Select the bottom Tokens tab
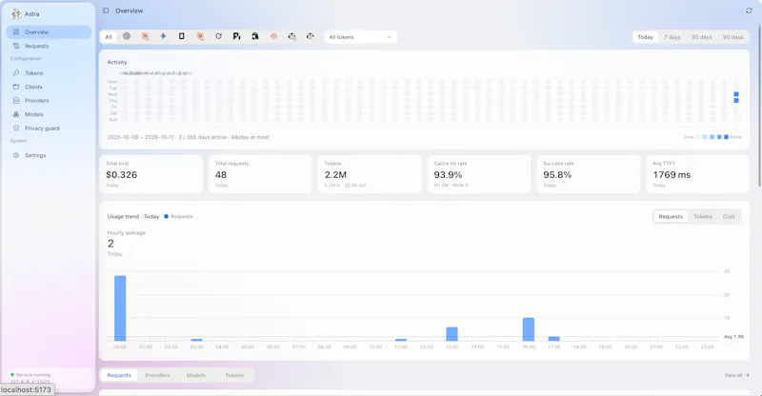The image size is (762, 396). click(x=234, y=375)
